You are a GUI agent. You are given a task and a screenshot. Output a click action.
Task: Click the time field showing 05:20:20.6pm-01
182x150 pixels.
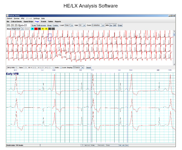click(18, 25)
